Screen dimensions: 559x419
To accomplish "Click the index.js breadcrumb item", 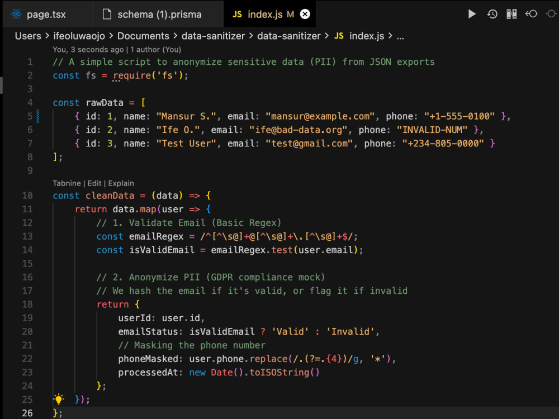I will pyautogui.click(x=367, y=36).
